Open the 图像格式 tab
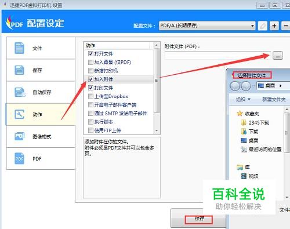The width and height of the screenshot is (290, 229). pyautogui.click(x=41, y=136)
